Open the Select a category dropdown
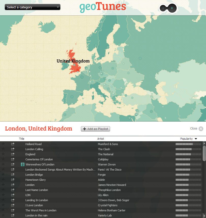Image resolution: width=206 pixels, height=218 pixels. [x=33, y=7]
